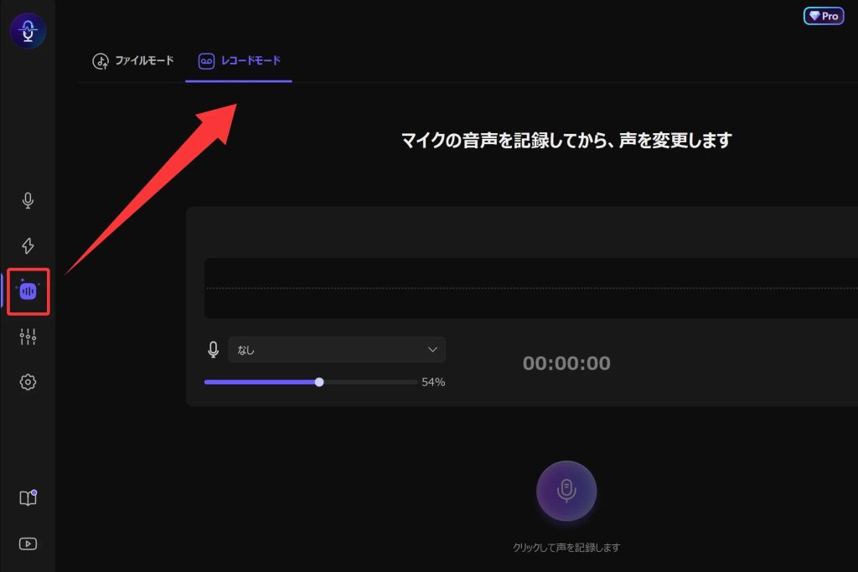The image size is (858, 572).
Task: Click the クリックして声を記録します caption text
Action: coord(566,548)
